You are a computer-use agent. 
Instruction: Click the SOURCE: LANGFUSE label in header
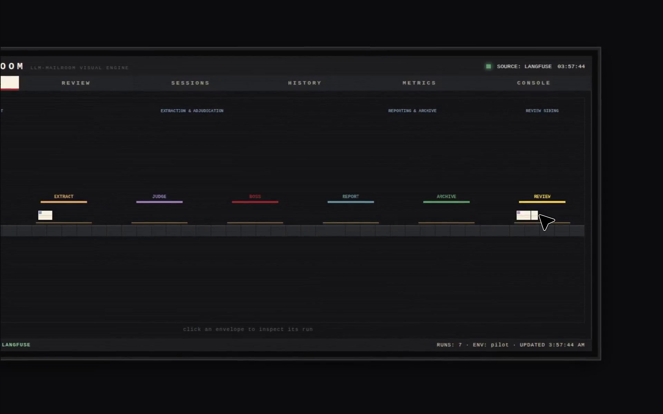pos(524,66)
